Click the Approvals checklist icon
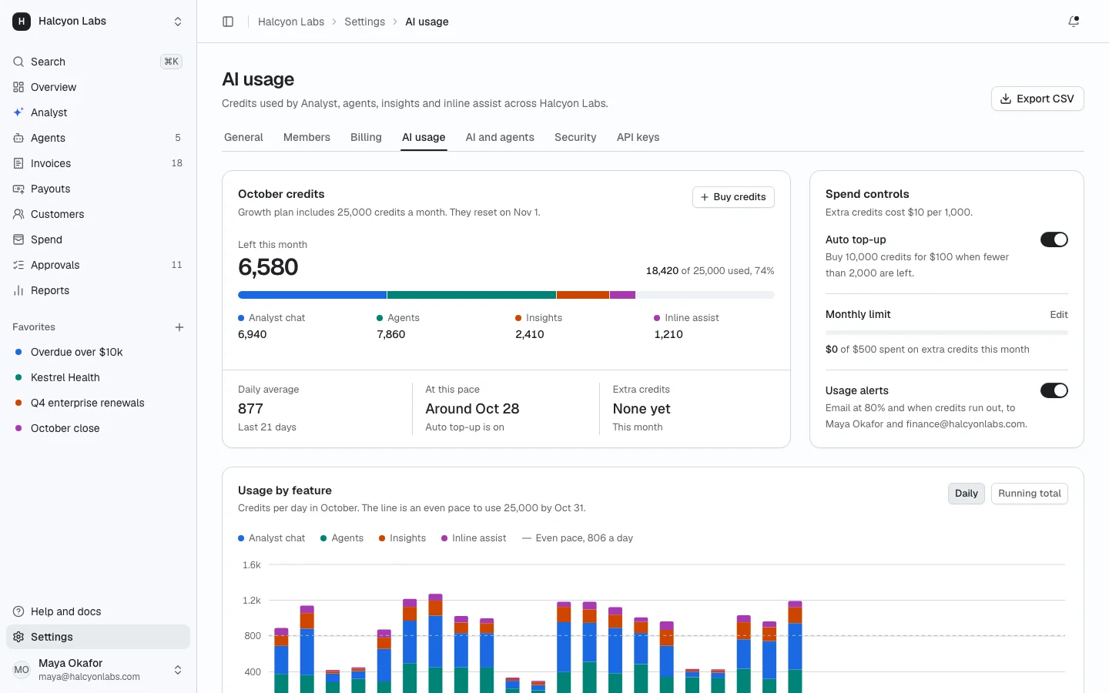Screen dimensions: 1109x693 tap(18, 265)
